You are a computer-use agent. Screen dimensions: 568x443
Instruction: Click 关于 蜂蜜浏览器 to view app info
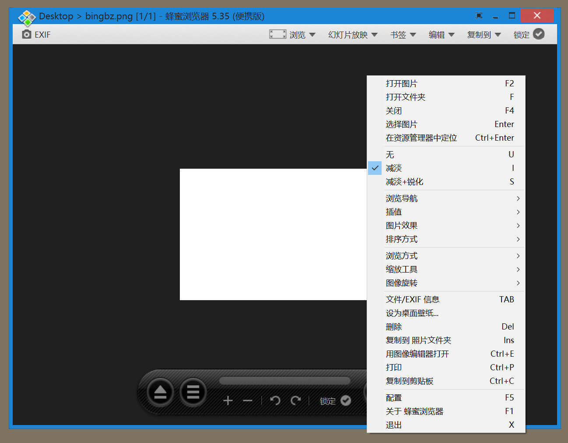pos(415,411)
